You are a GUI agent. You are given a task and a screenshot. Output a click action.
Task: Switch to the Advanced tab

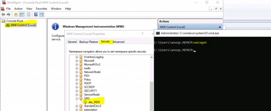tap(118, 42)
